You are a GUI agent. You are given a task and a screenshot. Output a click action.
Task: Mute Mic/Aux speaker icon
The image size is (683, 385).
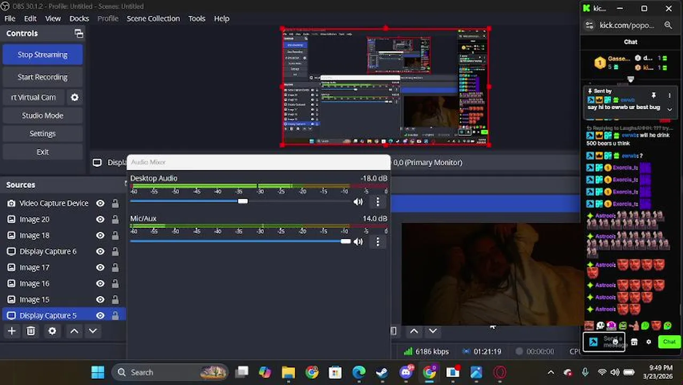358,242
